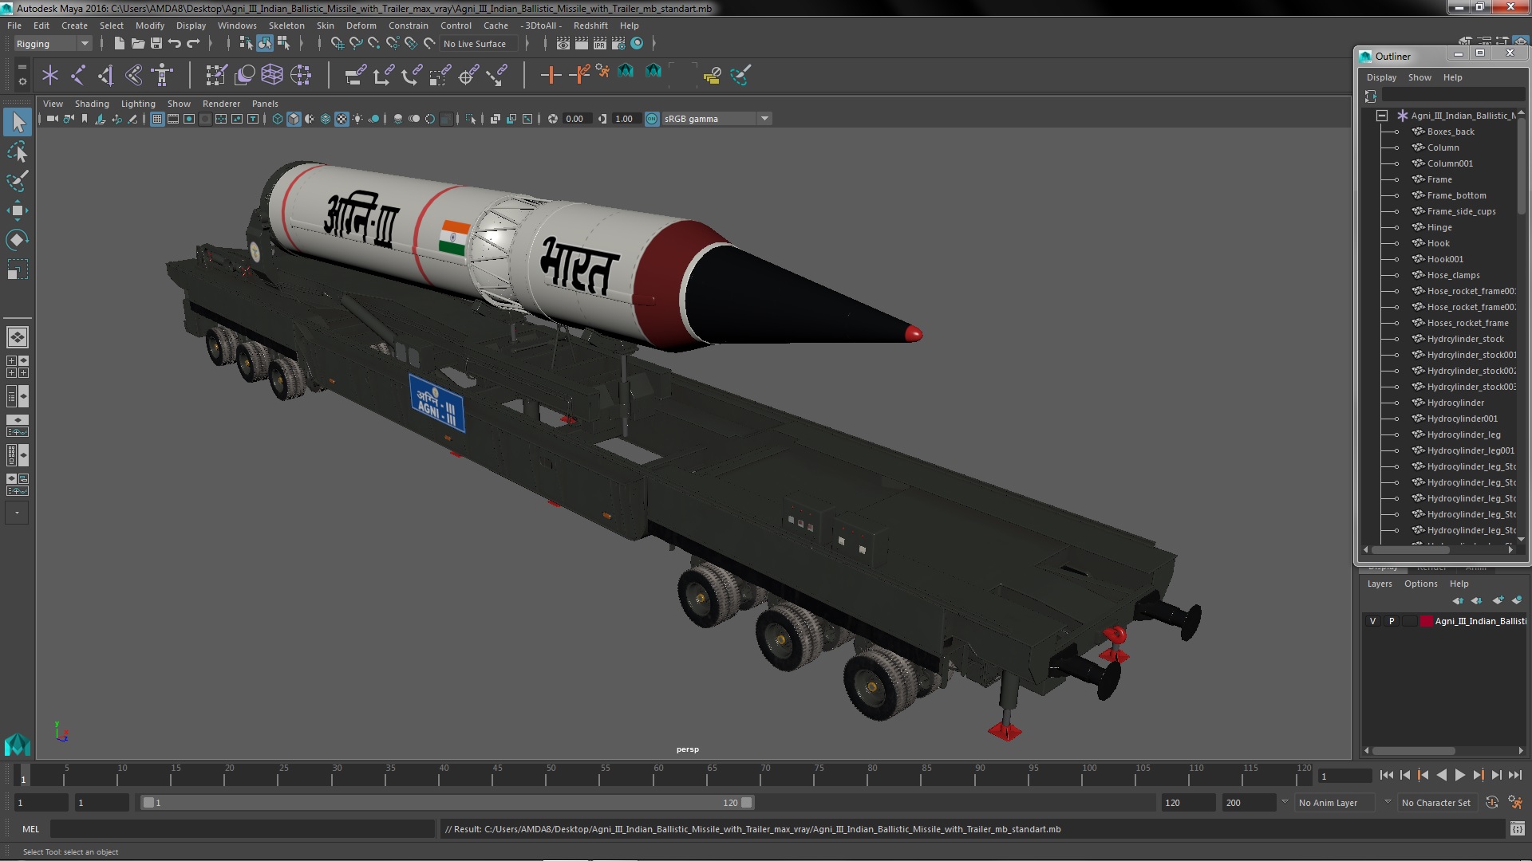This screenshot has height=861, width=1532.
Task: Click the No Live Surface field
Action: tap(478, 44)
